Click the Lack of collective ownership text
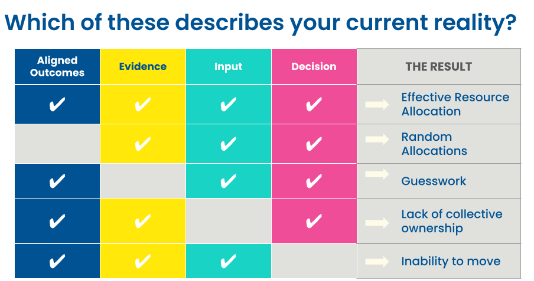The image size is (534, 281). [451, 221]
